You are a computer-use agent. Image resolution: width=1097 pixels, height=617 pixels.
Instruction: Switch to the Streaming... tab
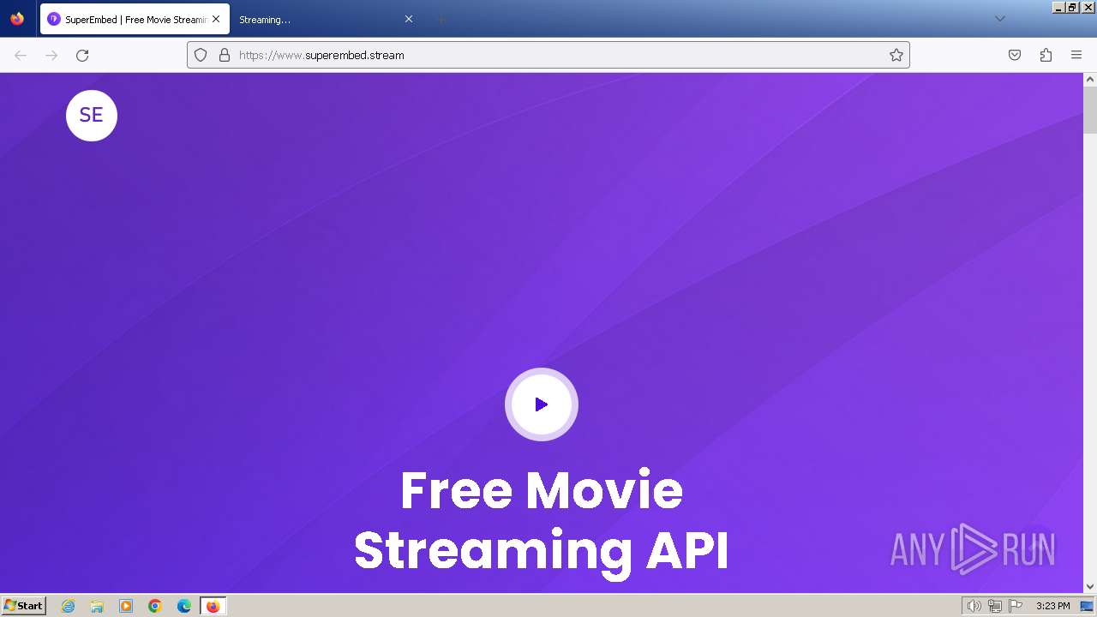(326, 19)
